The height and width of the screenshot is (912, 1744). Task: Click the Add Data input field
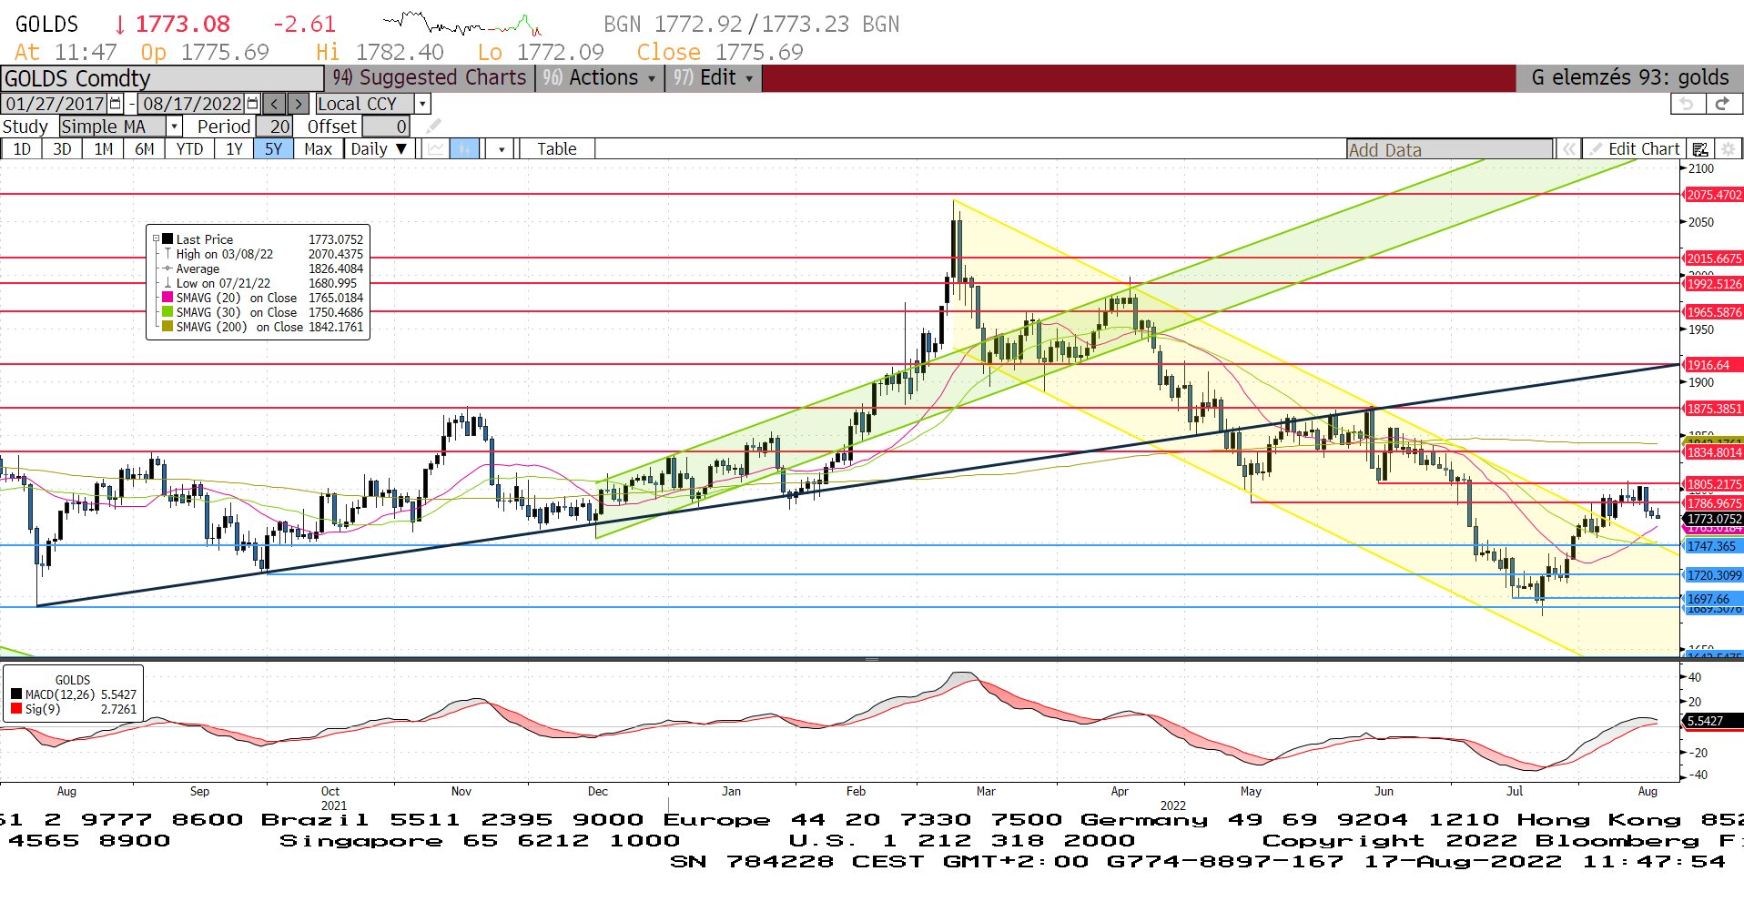coord(1450,149)
